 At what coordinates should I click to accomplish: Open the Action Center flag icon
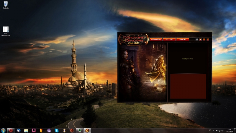tap(217, 131)
